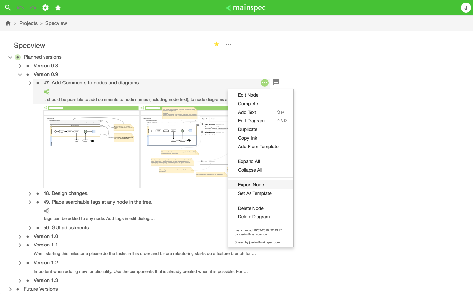Click Copy link menu item
473x294 pixels.
pyautogui.click(x=261, y=138)
